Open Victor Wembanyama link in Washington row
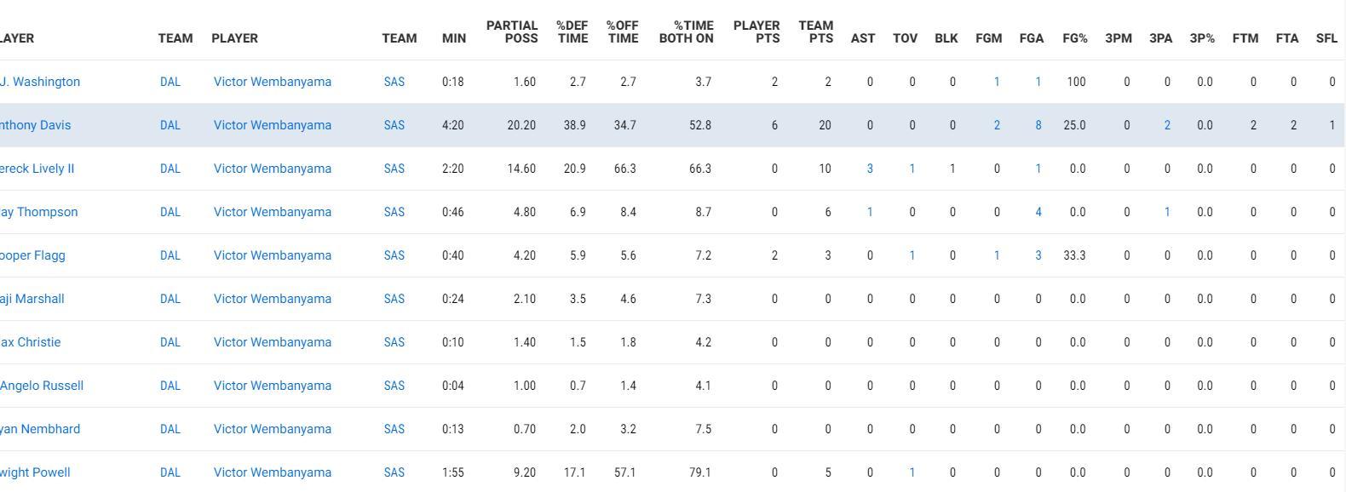1346x492 pixels. click(273, 82)
